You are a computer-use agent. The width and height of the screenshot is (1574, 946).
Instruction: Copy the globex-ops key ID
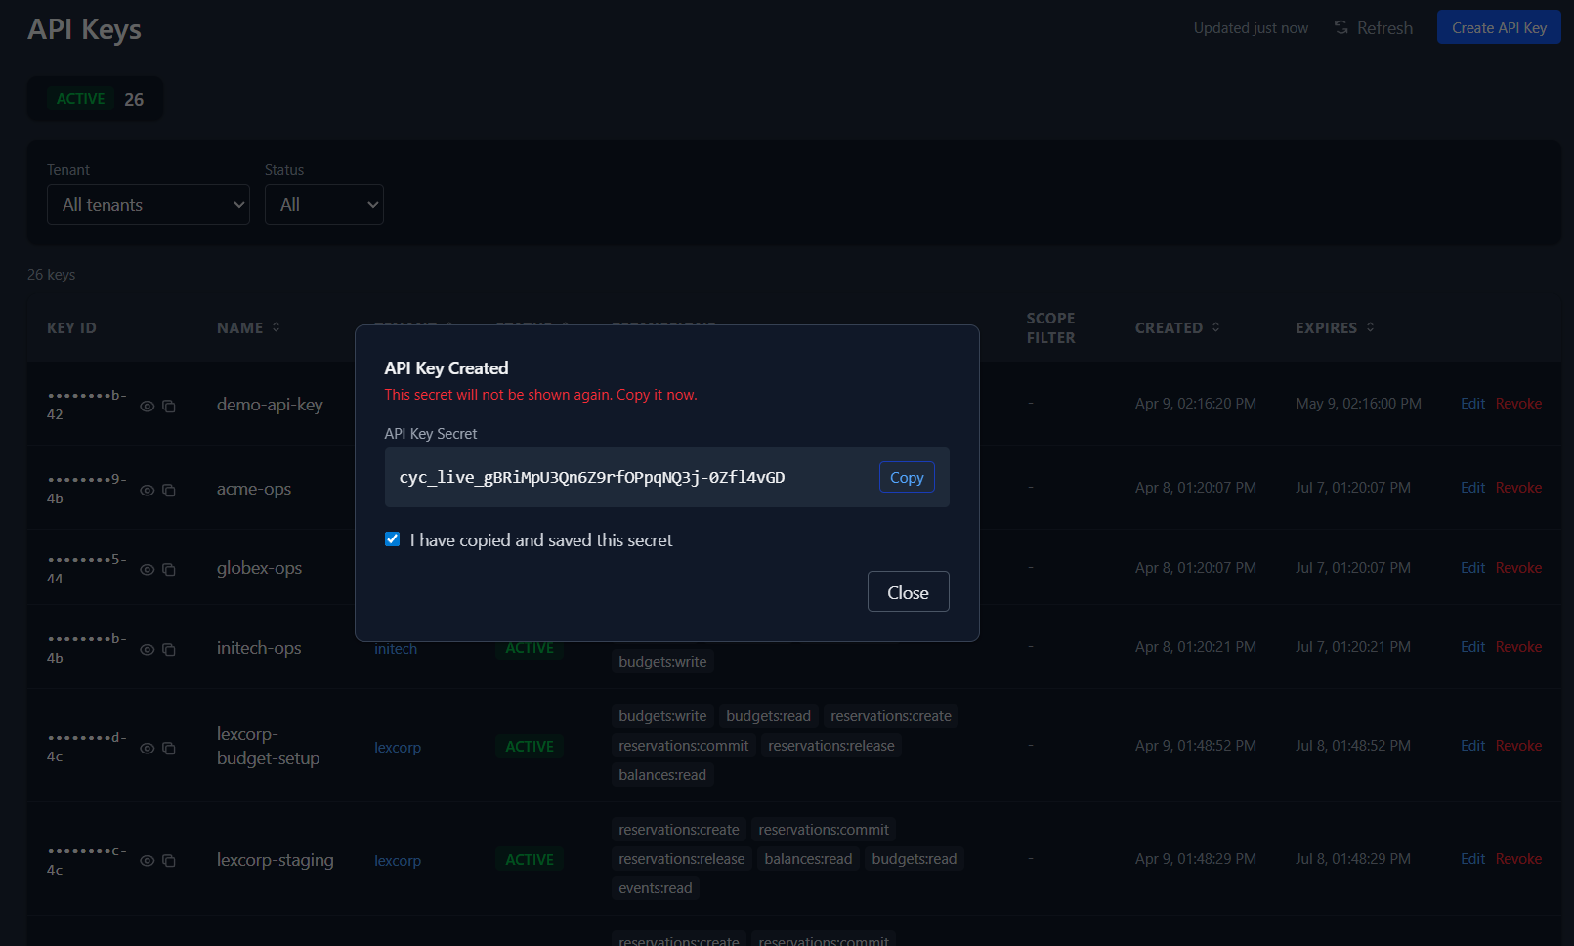point(169,569)
